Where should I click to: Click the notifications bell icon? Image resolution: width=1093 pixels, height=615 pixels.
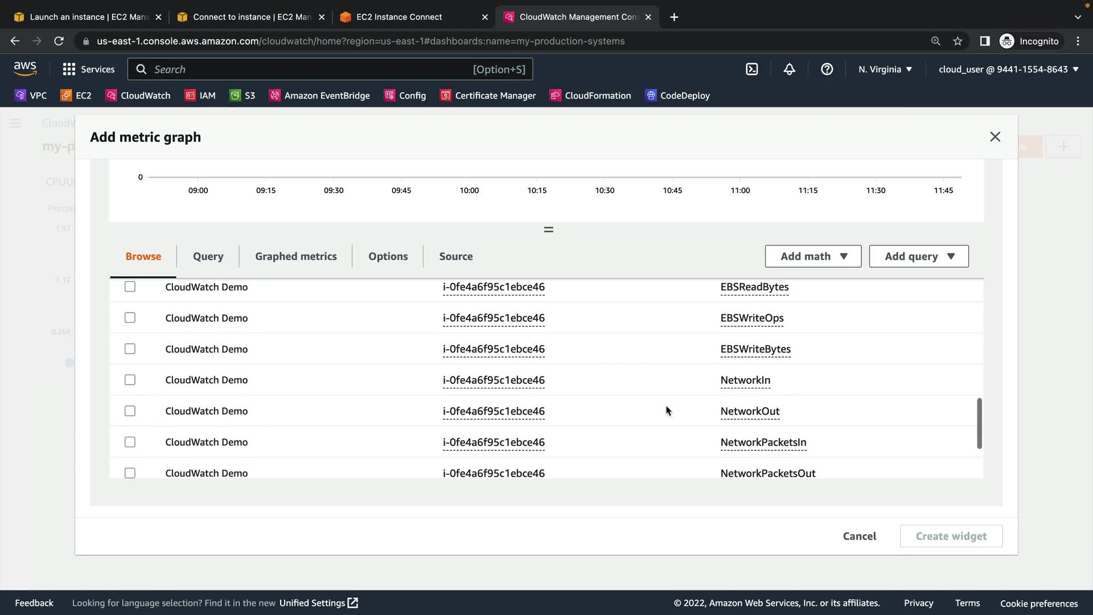pos(789,69)
